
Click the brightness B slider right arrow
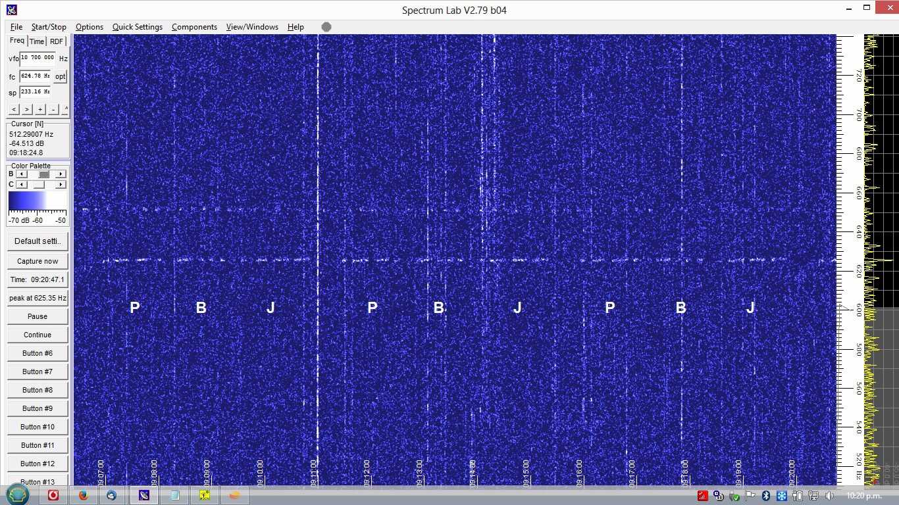(61, 174)
